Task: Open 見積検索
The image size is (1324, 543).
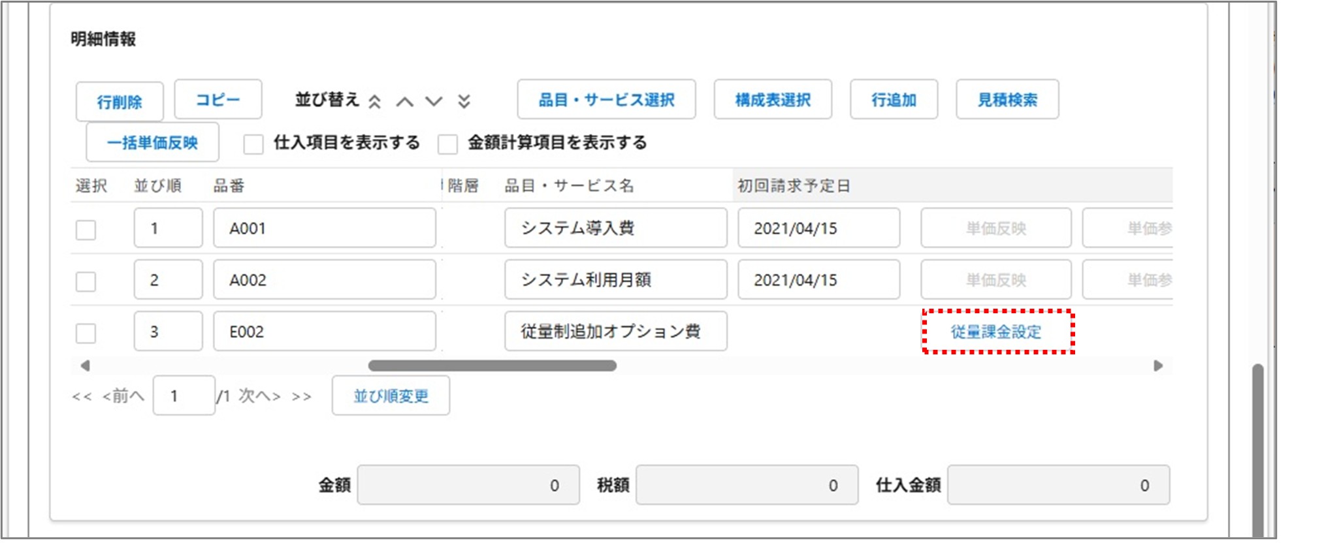Action: pos(1007,99)
